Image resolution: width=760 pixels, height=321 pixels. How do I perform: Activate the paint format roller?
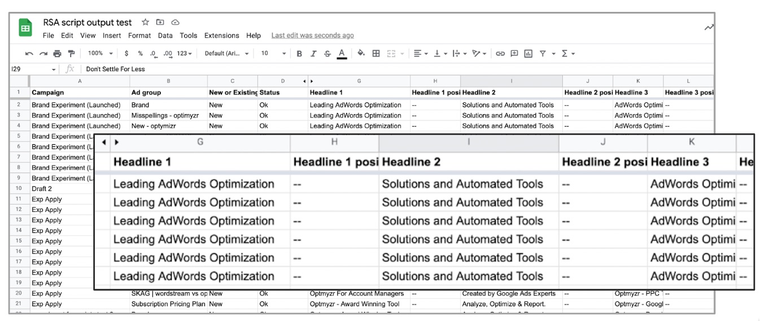[71, 54]
